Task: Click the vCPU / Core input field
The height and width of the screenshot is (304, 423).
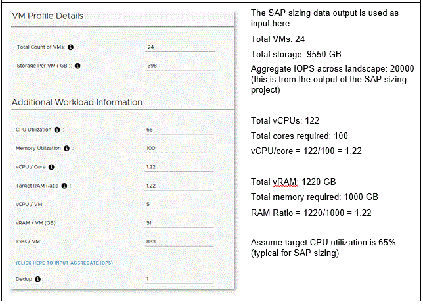Action: coord(179,167)
